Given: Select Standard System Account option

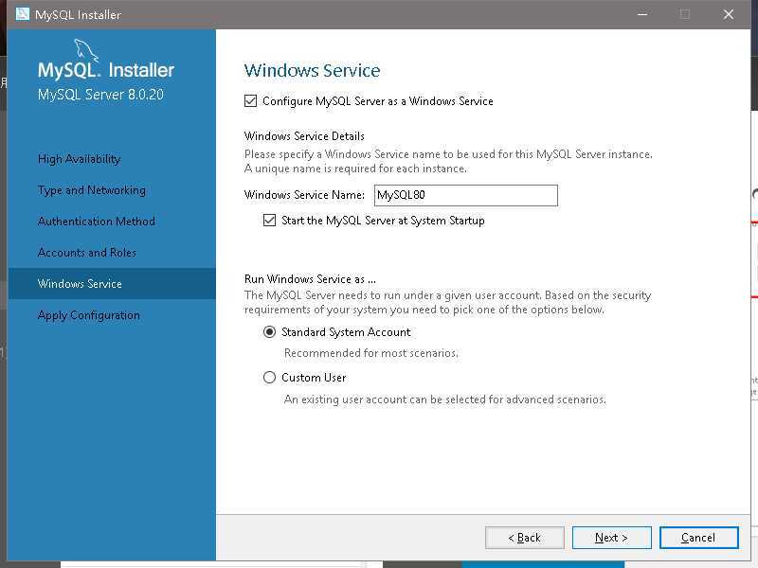Looking at the screenshot, I should [269, 332].
